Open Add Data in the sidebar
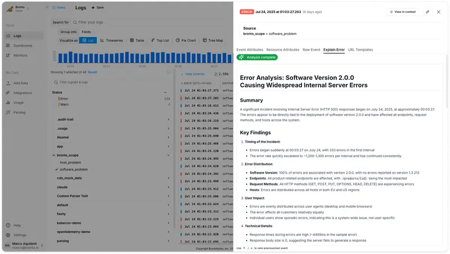This screenshot has width=450, height=254. click(x=24, y=83)
